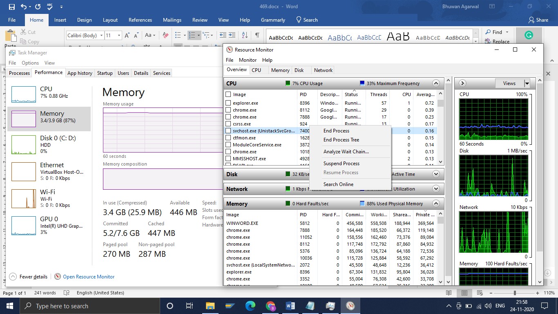This screenshot has width=558, height=314.
Task: Choose End Process from context menu
Action: pos(350,131)
